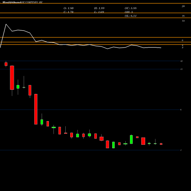Select the OH: 5 reading
Screen dimensions: 191x191
point(129,12)
